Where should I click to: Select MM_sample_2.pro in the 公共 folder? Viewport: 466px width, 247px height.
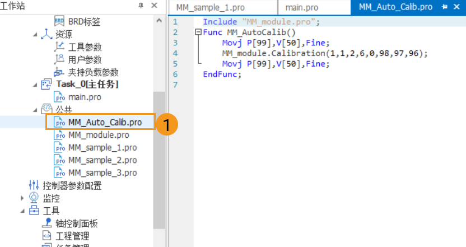(x=102, y=160)
